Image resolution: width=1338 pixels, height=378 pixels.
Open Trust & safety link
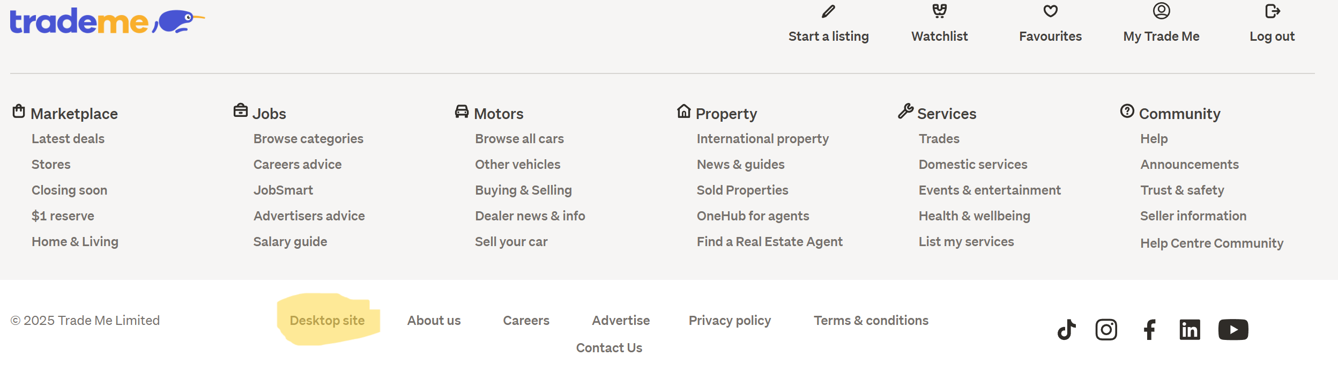(x=1182, y=190)
